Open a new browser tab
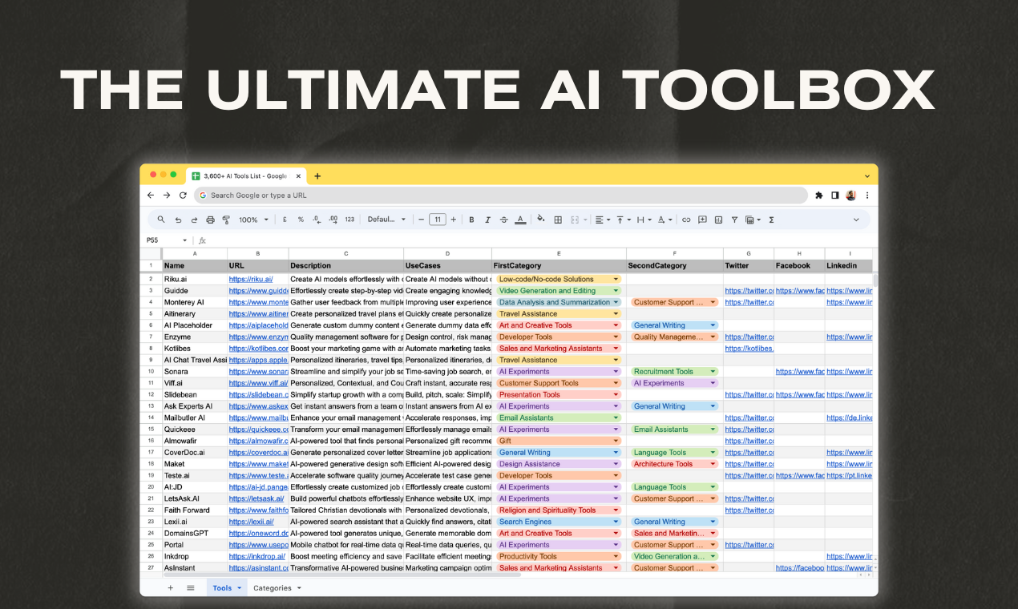This screenshot has width=1018, height=609. tap(317, 176)
